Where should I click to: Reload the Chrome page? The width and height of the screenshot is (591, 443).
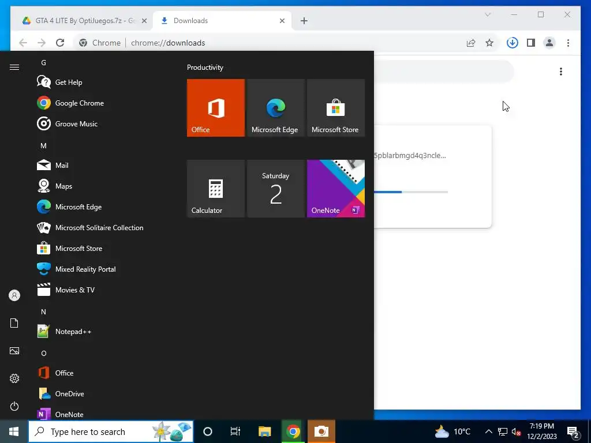(x=60, y=43)
